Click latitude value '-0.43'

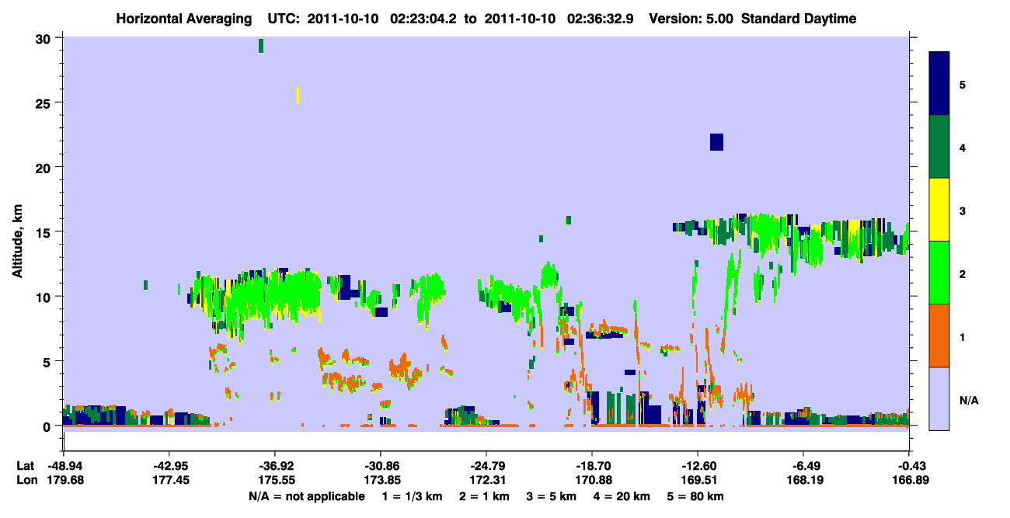910,466
